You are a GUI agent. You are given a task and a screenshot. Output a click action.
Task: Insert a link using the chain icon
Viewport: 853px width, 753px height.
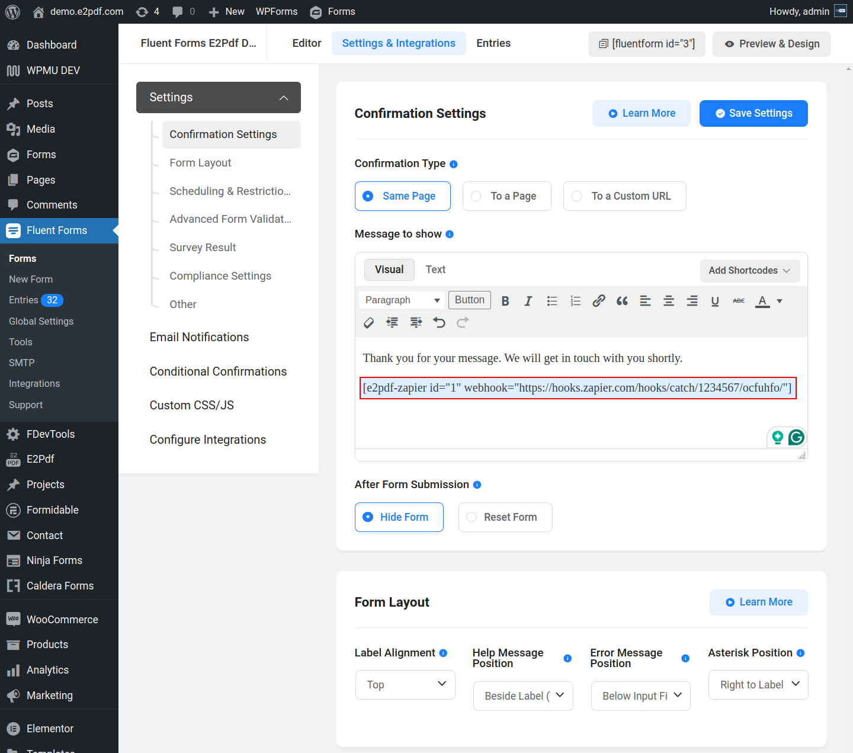(599, 301)
